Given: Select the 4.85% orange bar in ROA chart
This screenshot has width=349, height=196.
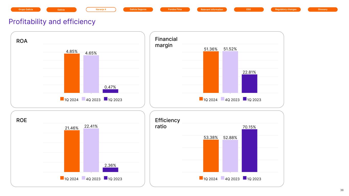Looking at the screenshot, I should [x=72, y=73].
